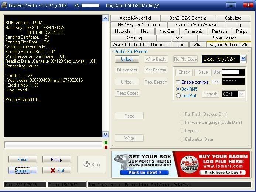The height and width of the screenshot is (192, 256).
Task: Click the Stop button with prohibition icon
Action: coord(92,164)
